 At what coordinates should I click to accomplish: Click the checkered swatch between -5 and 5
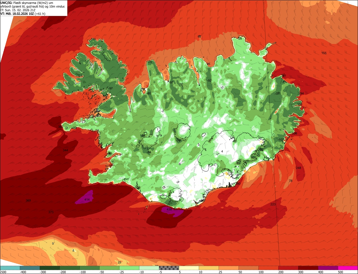point(169,268)
